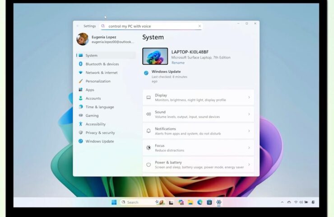Click the Power & battery icon
This screenshot has height=217, width=334.
[148, 165]
